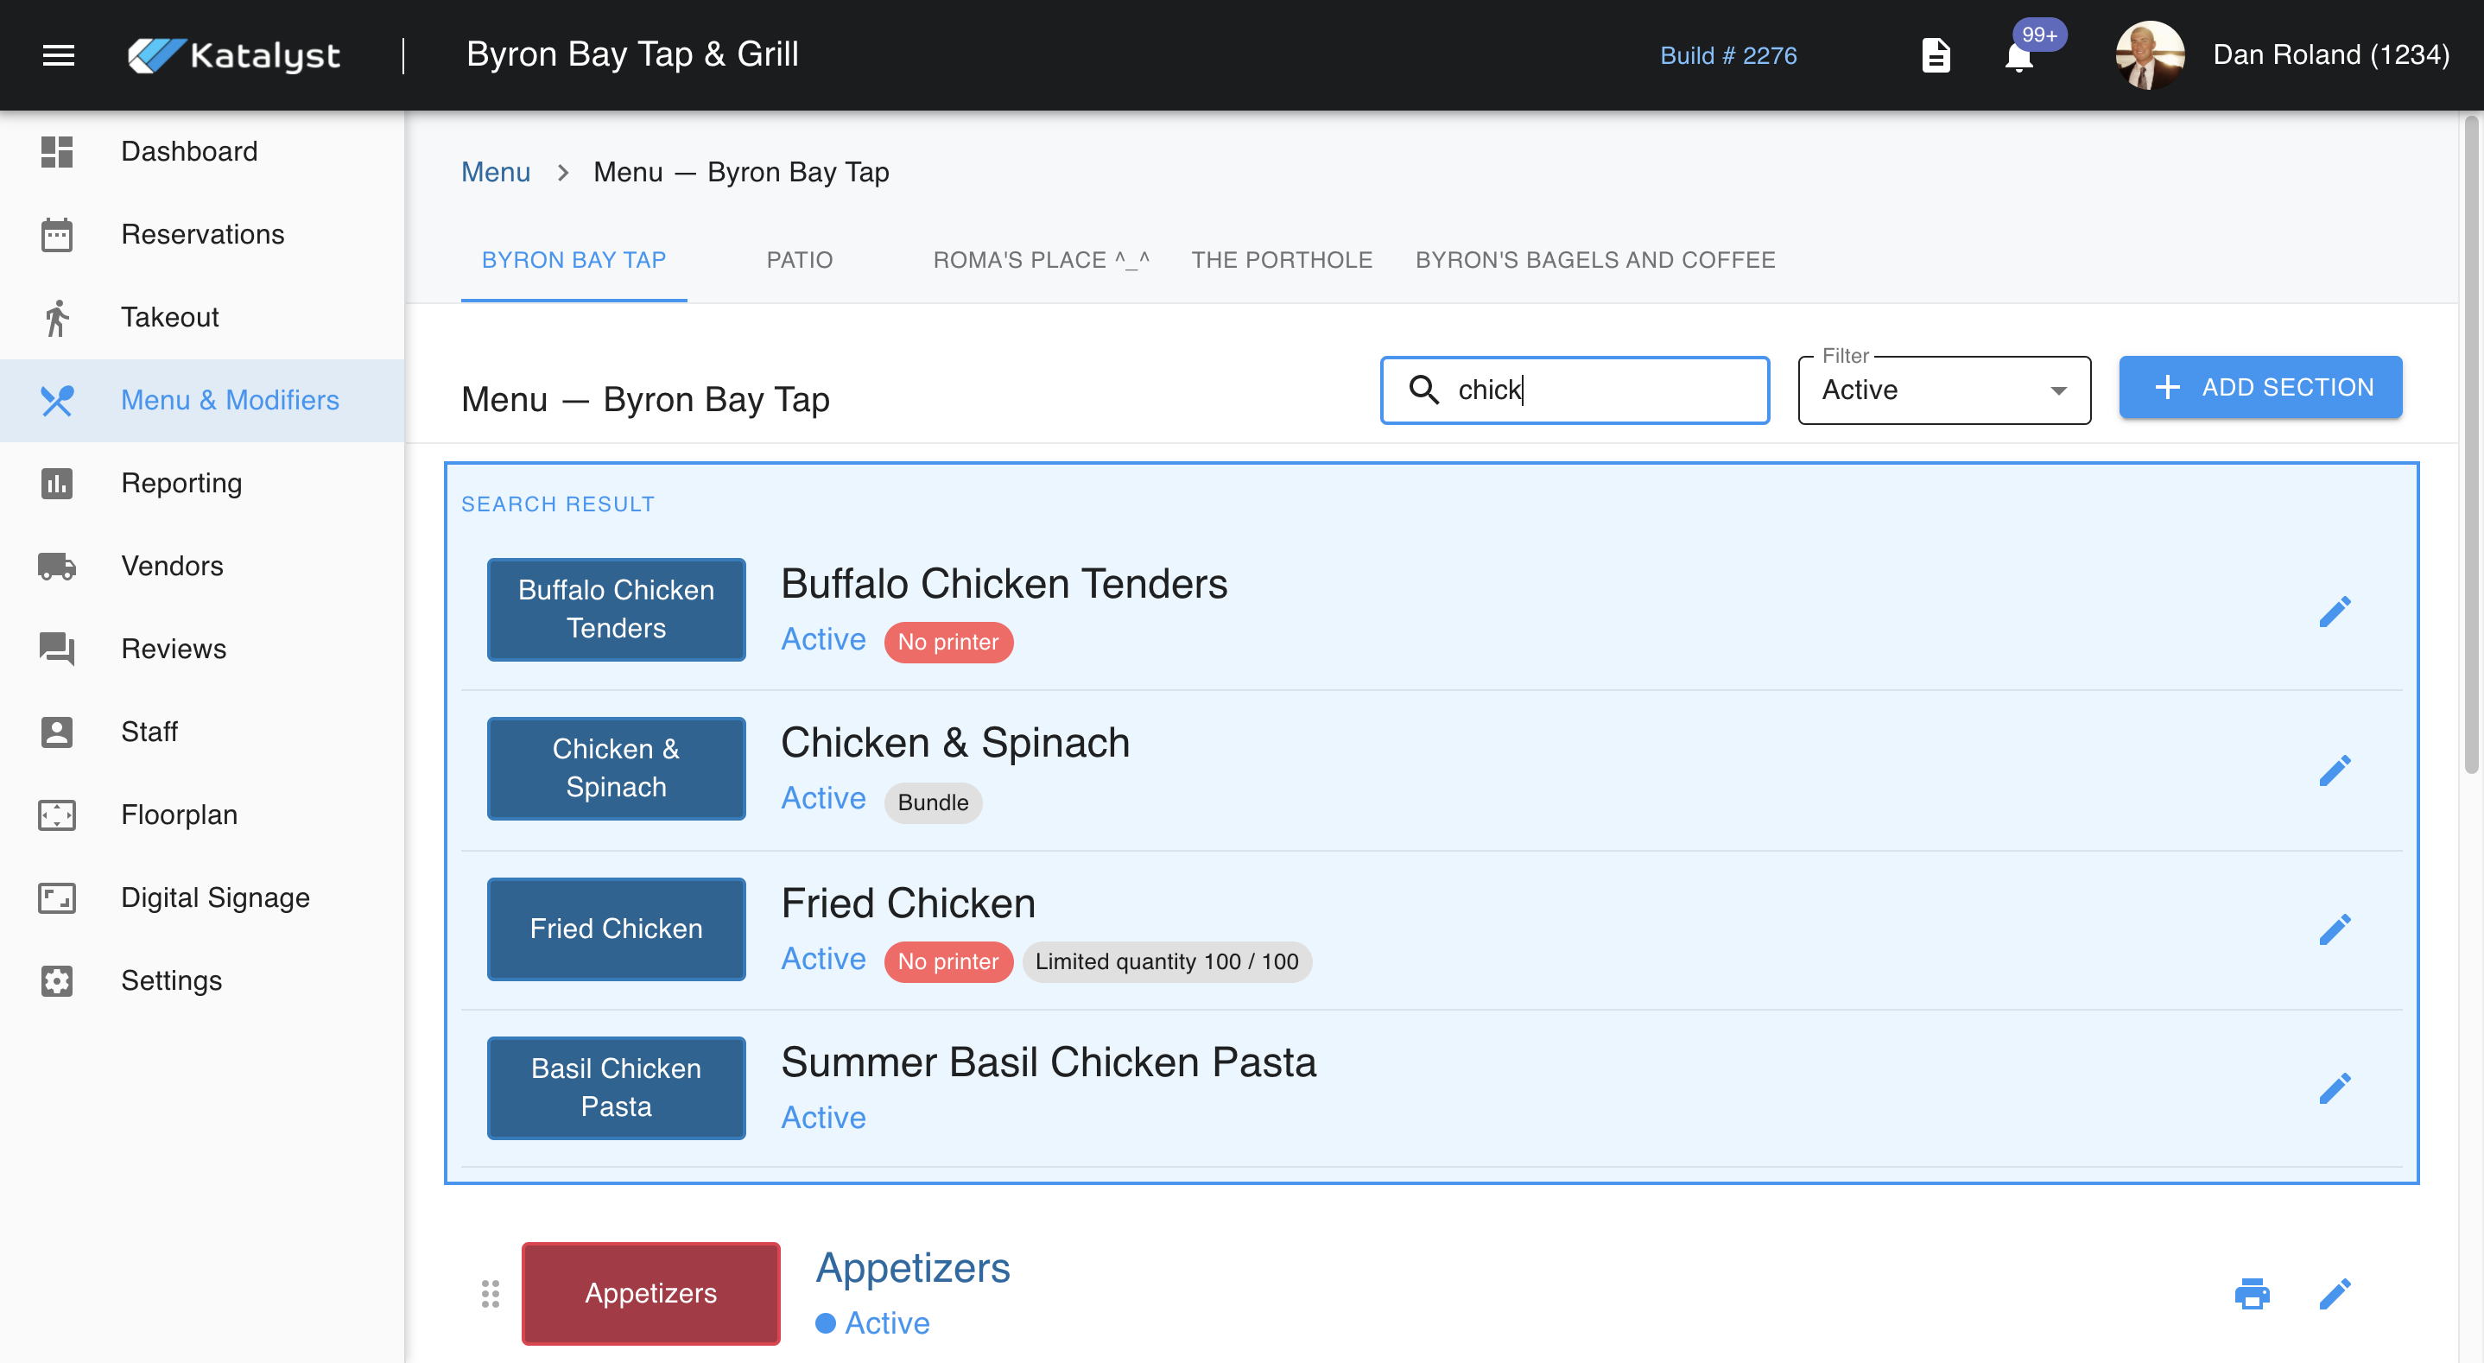2484x1363 pixels.
Task: Grab the Appetizers drag handle dots
Action: pos(490,1292)
